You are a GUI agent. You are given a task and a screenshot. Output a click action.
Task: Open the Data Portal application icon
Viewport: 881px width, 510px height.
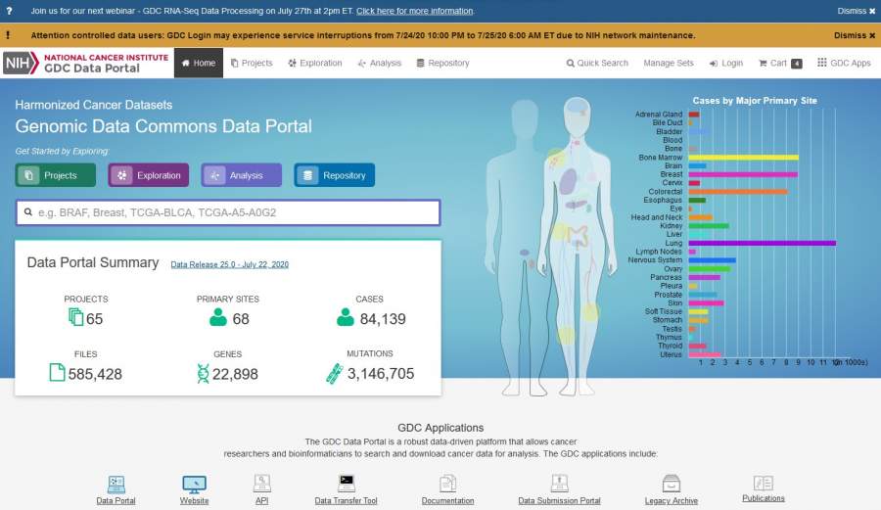(116, 485)
